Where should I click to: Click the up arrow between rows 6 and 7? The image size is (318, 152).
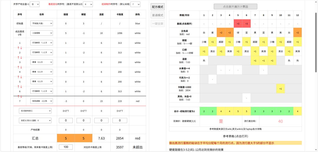coord(18,96)
